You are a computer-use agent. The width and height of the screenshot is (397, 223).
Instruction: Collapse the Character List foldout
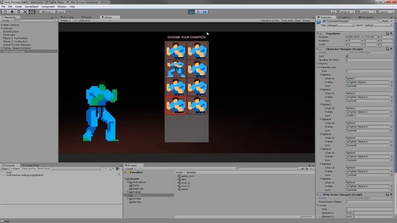(318, 68)
